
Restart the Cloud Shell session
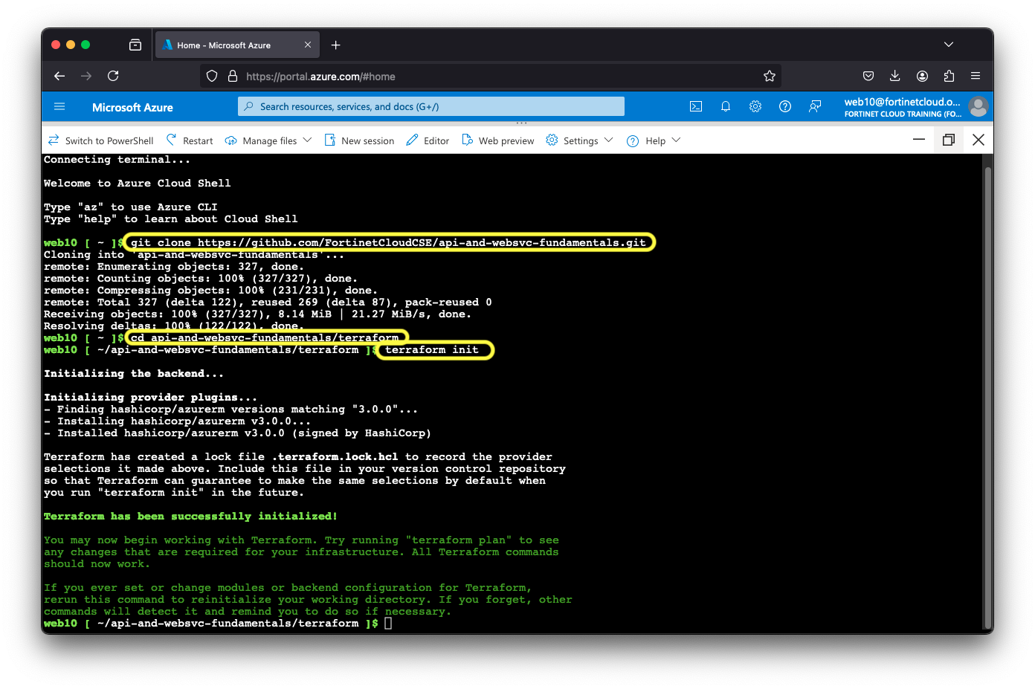190,140
